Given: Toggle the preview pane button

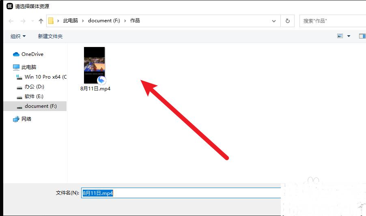Looking at the screenshot, I should 362,36.
